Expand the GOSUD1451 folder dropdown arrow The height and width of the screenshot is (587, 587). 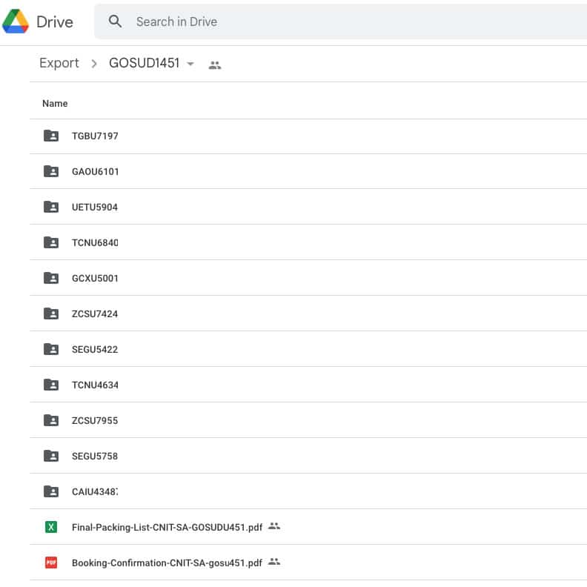tap(190, 64)
